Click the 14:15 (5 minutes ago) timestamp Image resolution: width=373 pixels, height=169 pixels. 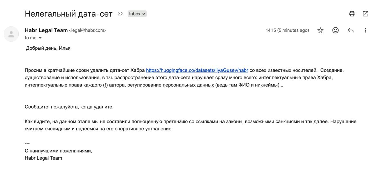(x=287, y=30)
